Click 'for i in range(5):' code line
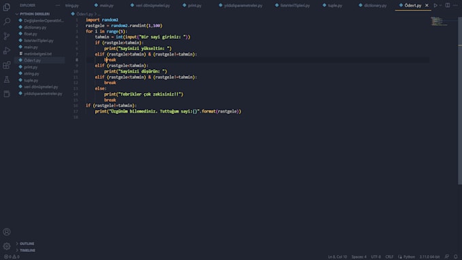462x260 pixels. tap(107, 31)
